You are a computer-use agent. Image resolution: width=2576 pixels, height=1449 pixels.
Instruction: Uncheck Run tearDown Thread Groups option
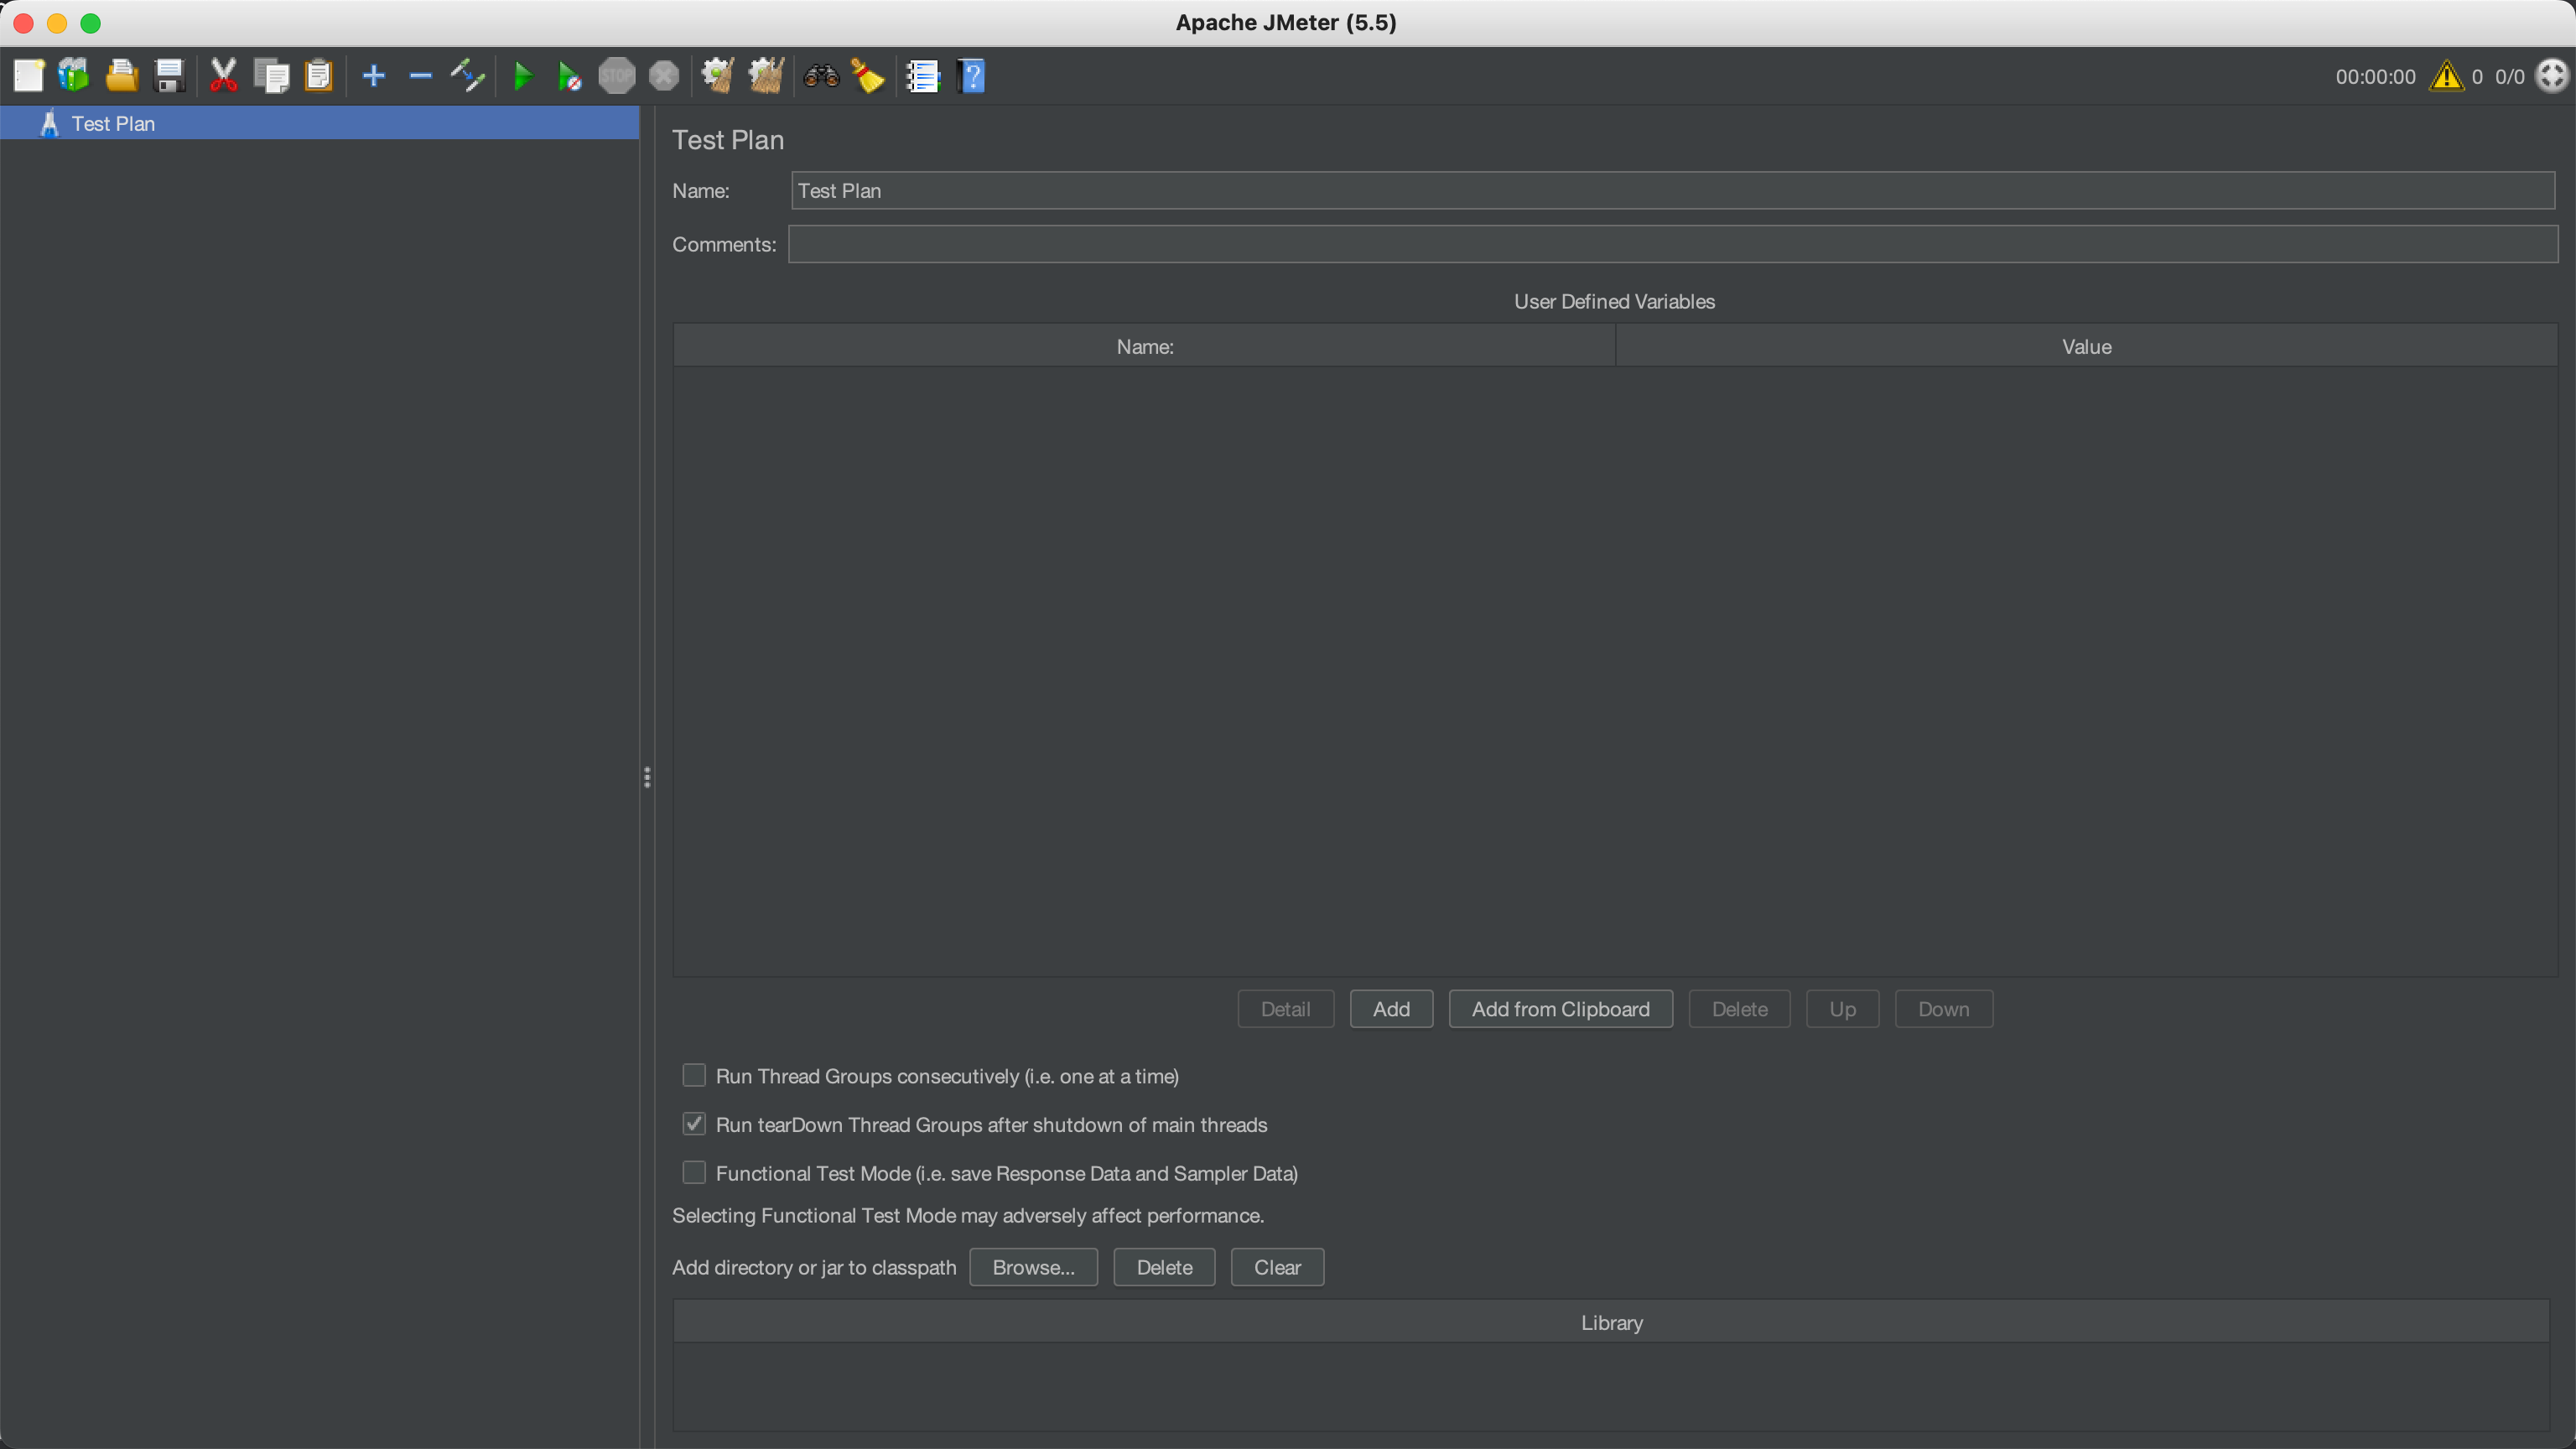(x=694, y=1124)
